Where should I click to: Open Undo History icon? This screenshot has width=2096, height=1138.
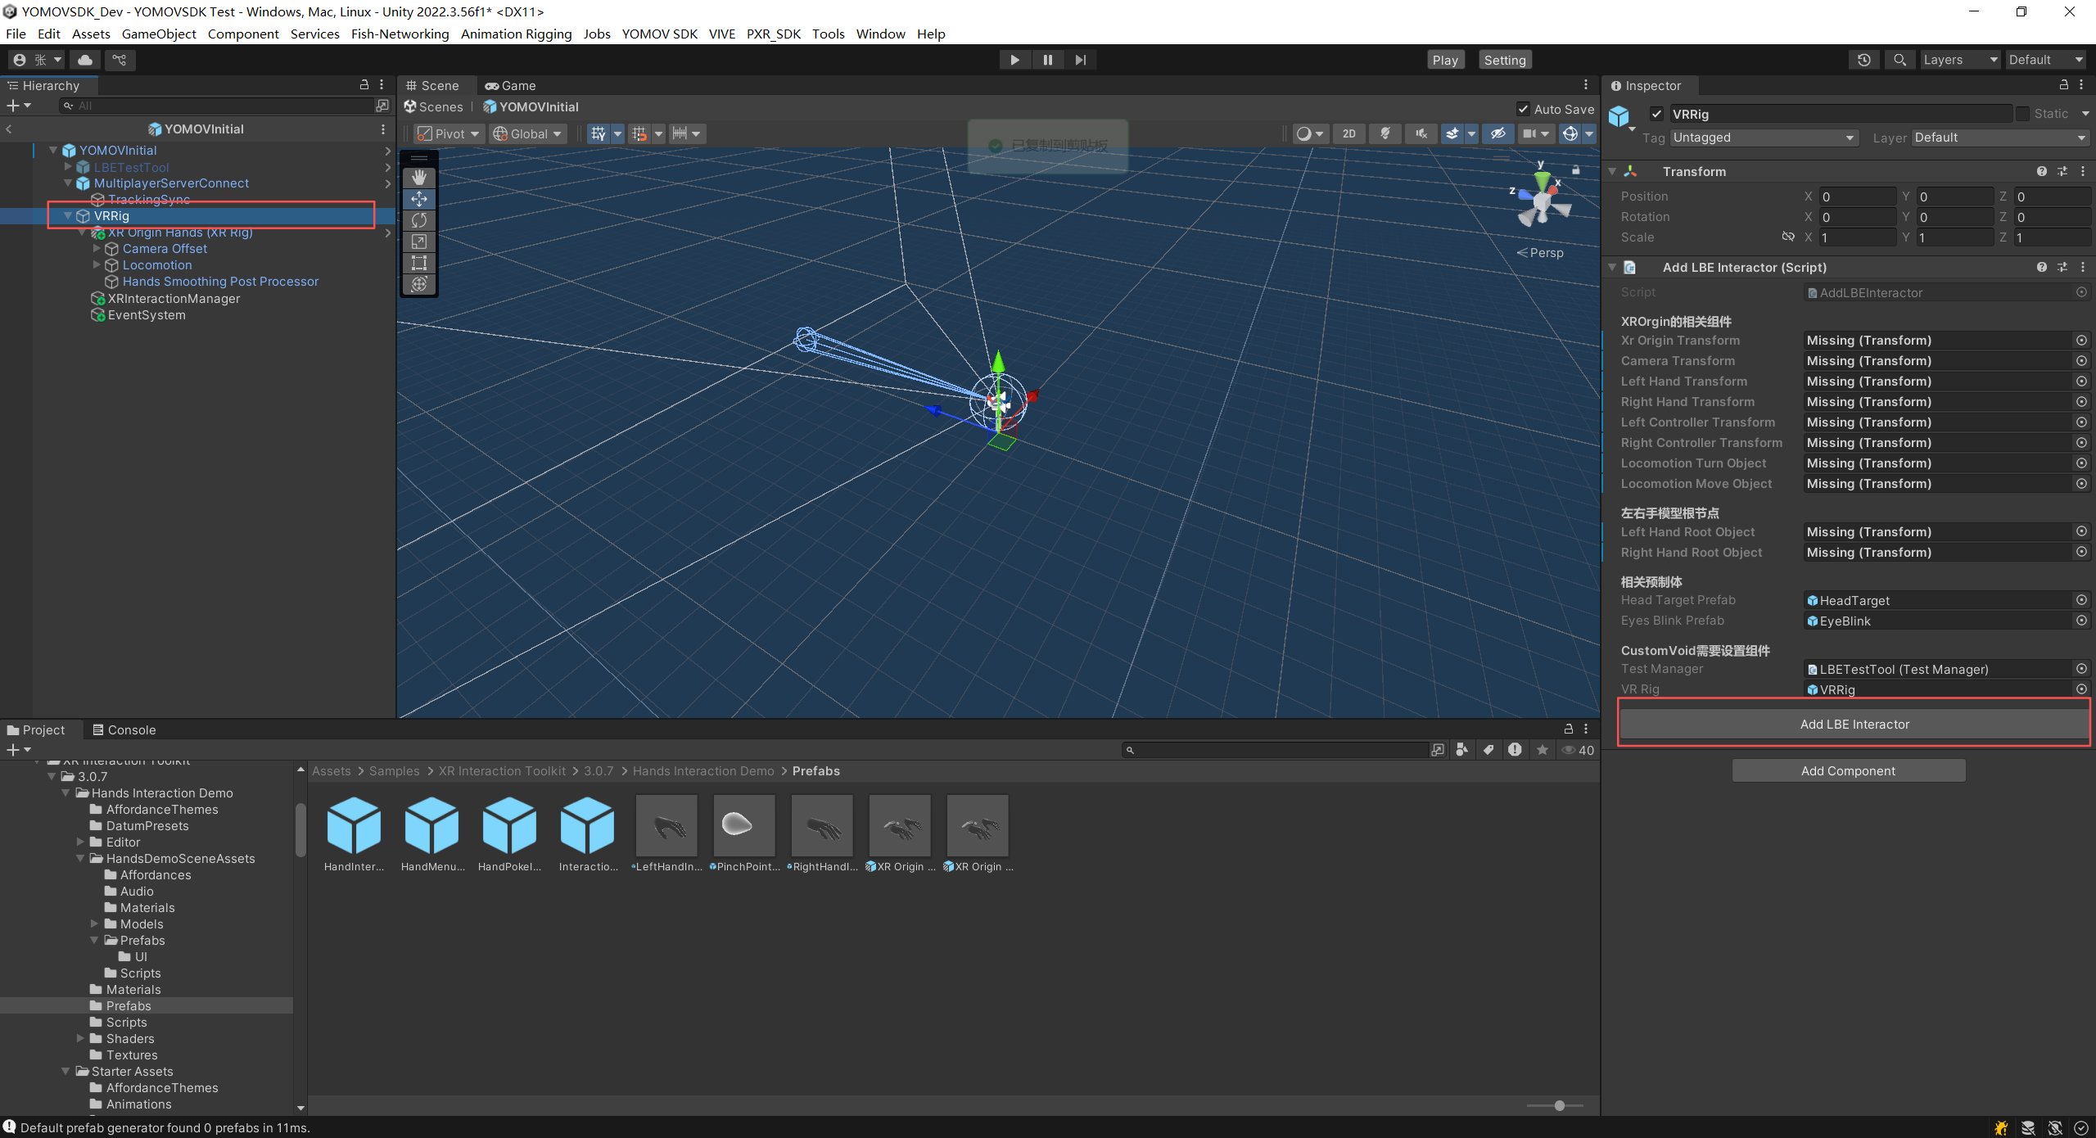pos(1864,60)
